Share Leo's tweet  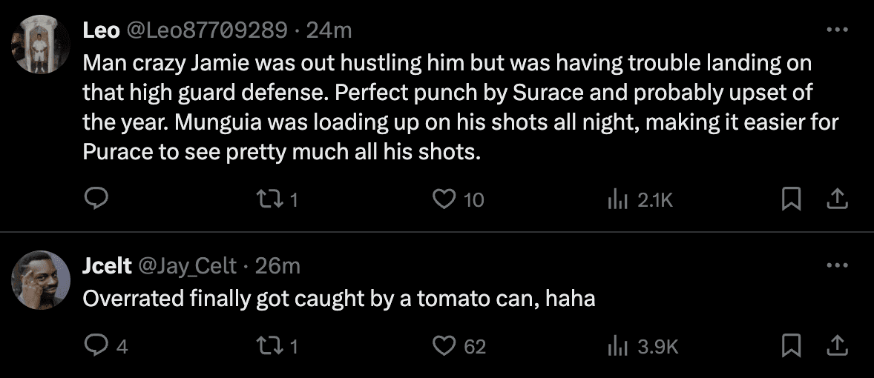click(x=836, y=198)
